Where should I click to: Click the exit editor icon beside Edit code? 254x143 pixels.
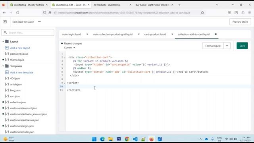pyautogui.click(x=5, y=22)
